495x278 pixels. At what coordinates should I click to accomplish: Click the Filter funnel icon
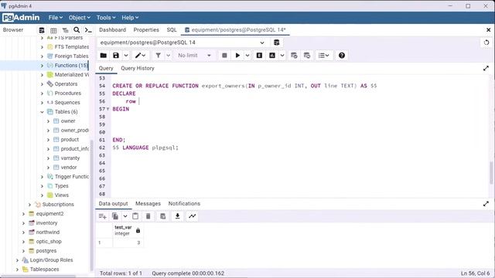click(x=158, y=56)
